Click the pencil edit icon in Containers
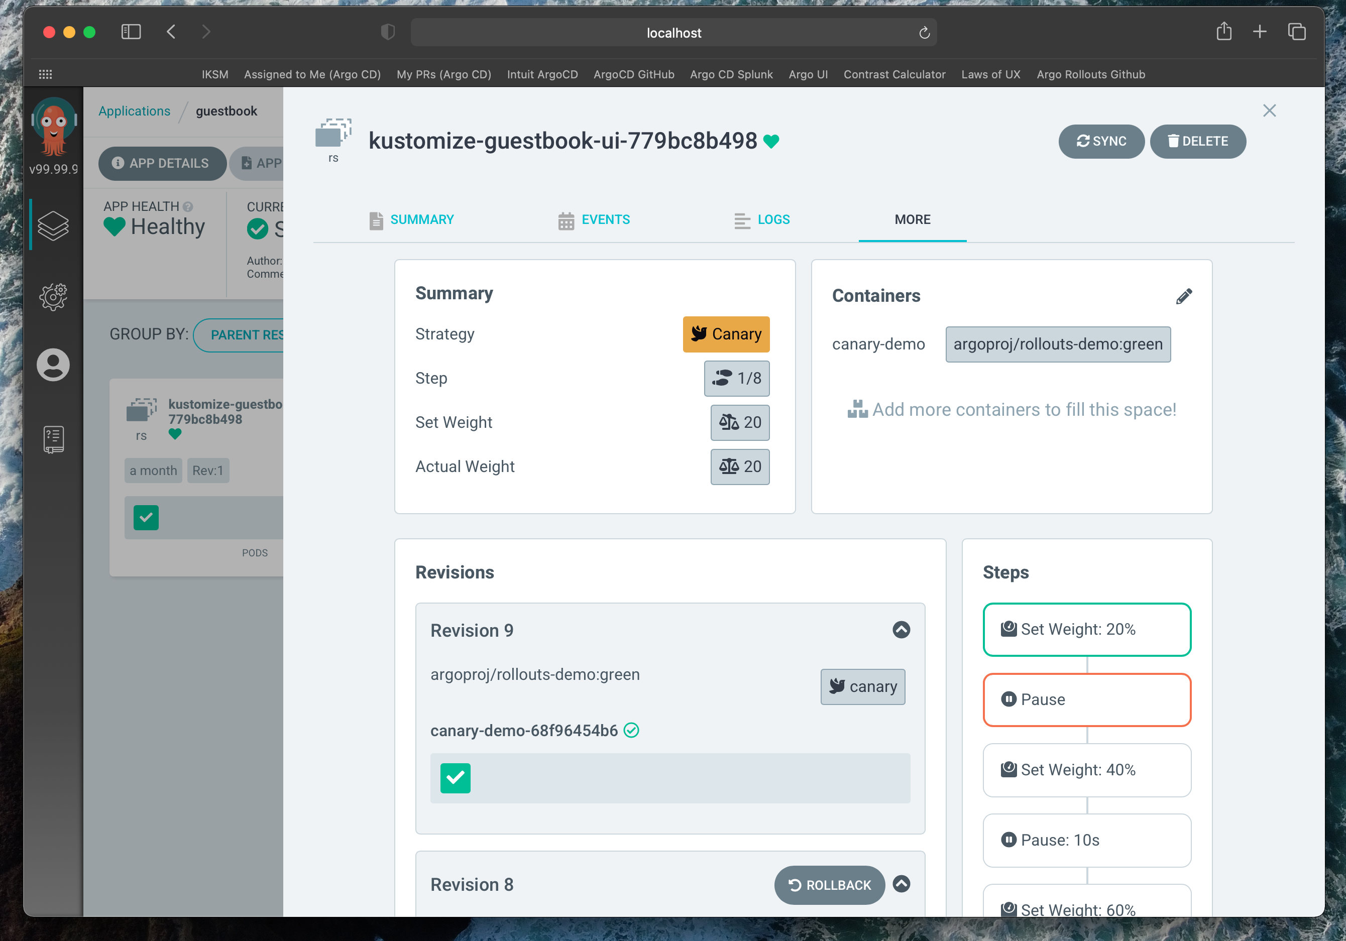 (x=1183, y=296)
